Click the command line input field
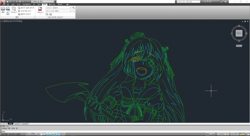 [126, 132]
